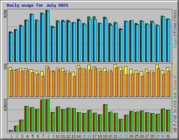Image resolution: width=179 pixels, height=140 pixels.
Task: Click day 18 on the x-axis
Action: coord(100,136)
